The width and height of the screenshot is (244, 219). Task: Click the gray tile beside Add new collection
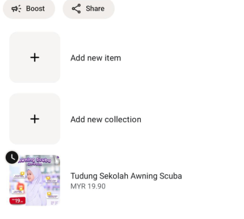tap(35, 119)
